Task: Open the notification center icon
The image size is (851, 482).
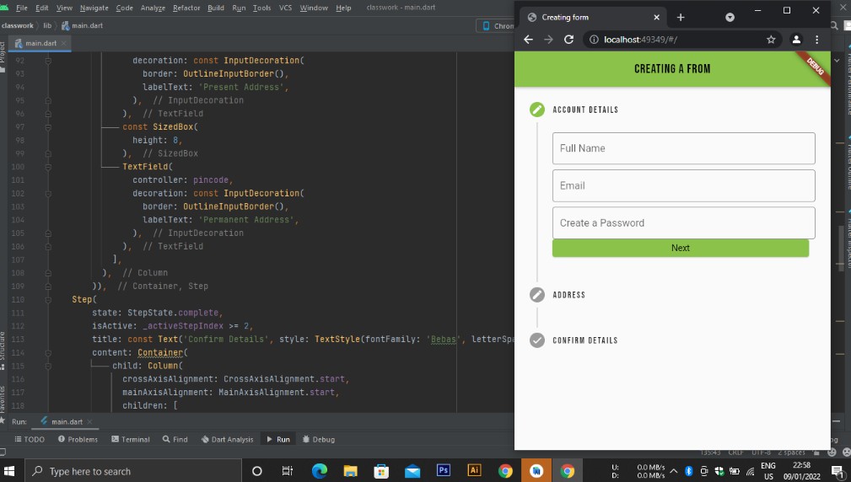Action: 837,470
